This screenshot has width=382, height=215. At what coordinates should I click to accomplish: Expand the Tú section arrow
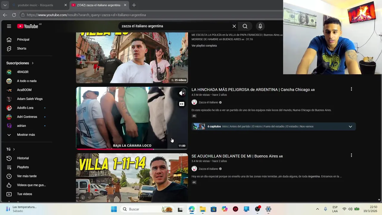tap(14, 149)
